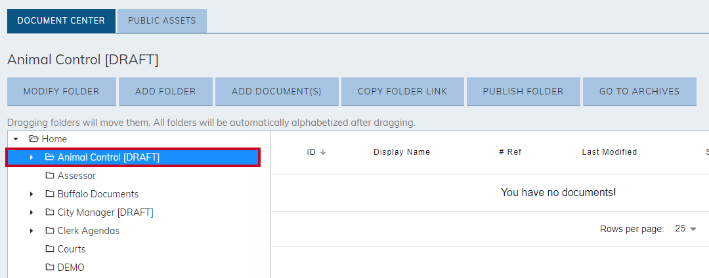This screenshot has width=709, height=278.
Task: Click the City Manager [DRAFT] folder icon
Action: [50, 212]
